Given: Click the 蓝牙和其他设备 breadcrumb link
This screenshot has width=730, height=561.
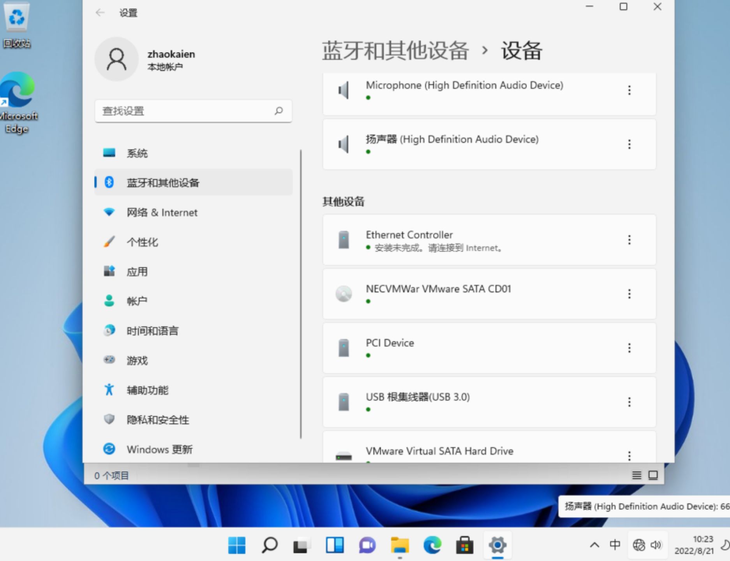Looking at the screenshot, I should 395,51.
